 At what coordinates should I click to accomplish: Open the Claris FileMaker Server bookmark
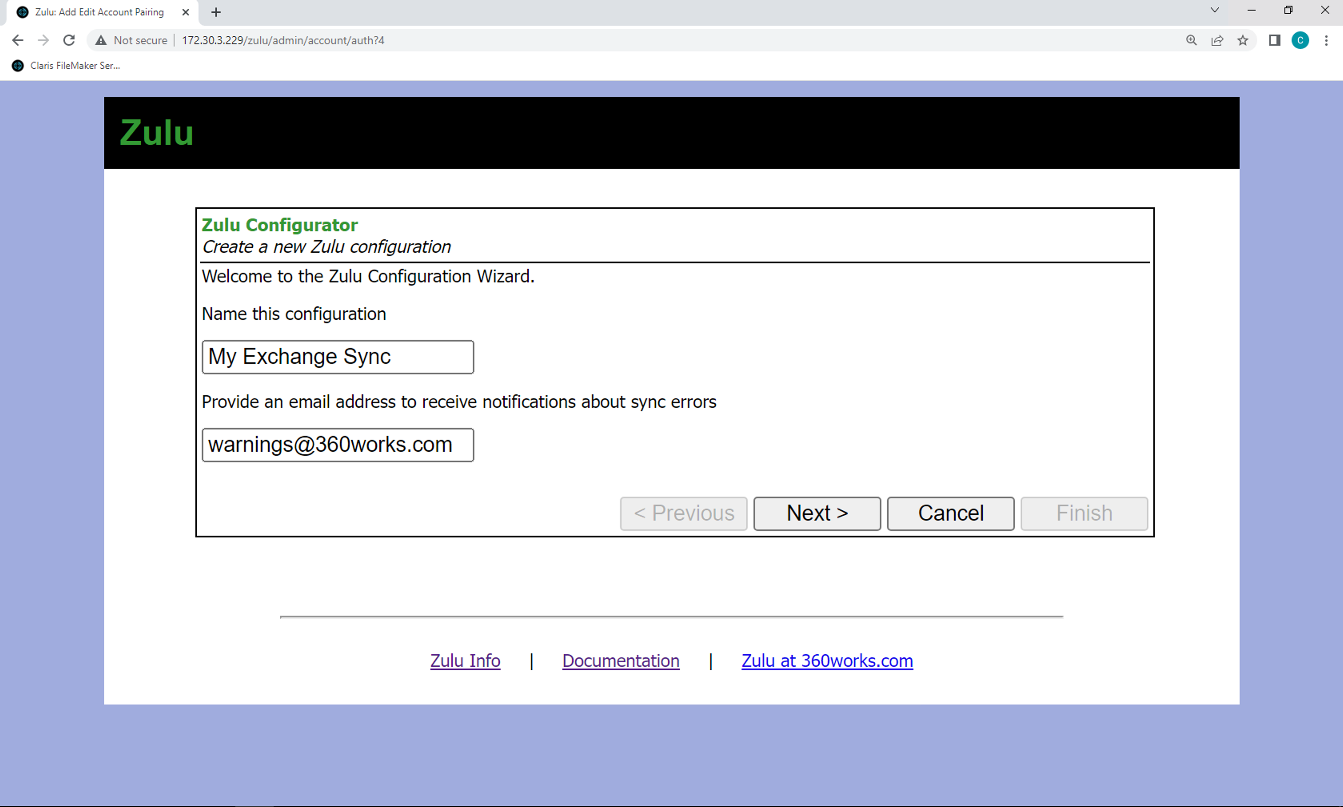point(66,65)
